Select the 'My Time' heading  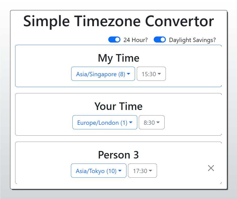tap(119, 58)
